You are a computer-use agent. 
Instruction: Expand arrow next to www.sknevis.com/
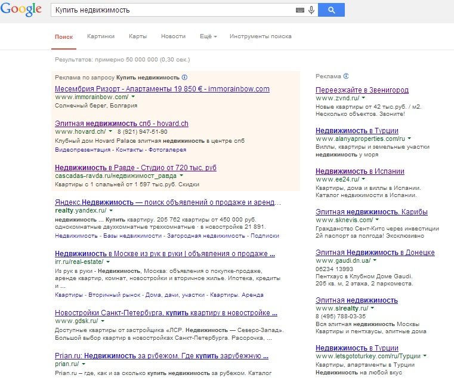pos(377,219)
